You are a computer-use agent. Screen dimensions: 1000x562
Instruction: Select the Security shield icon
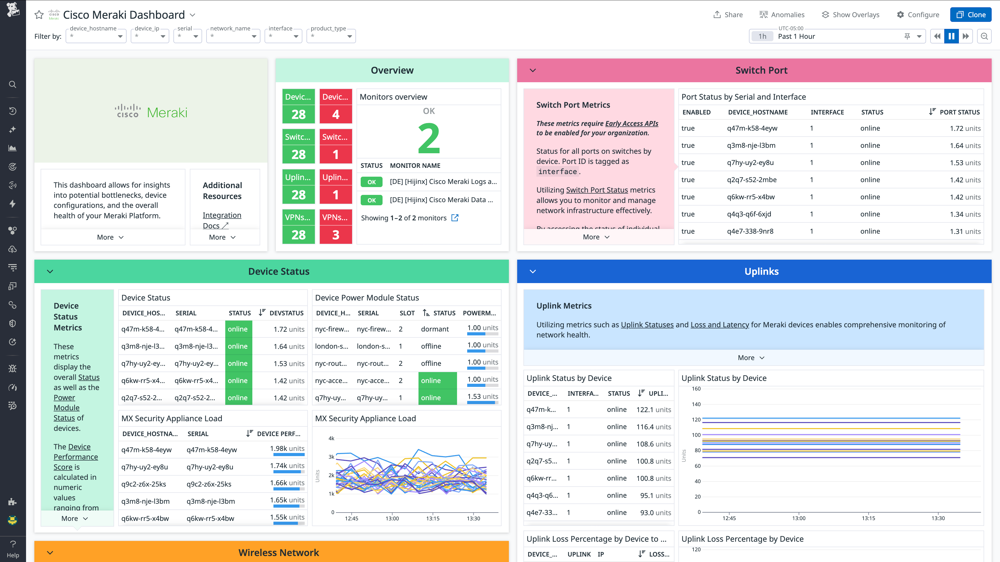coord(12,323)
